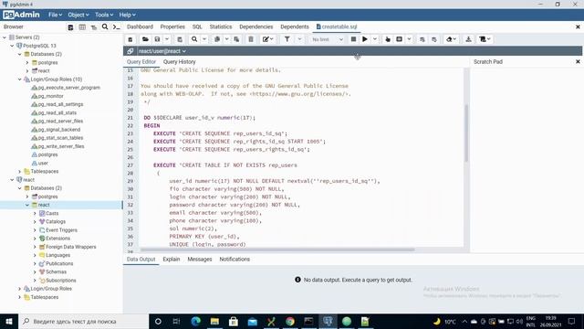Click the Explain Analyze icon

tap(400, 39)
